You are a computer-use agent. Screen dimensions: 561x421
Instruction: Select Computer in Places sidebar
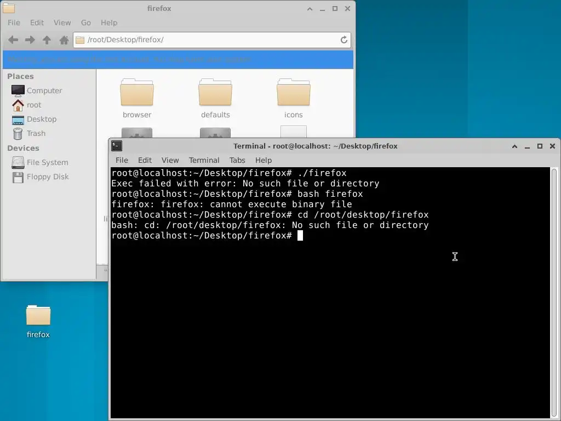(37, 90)
